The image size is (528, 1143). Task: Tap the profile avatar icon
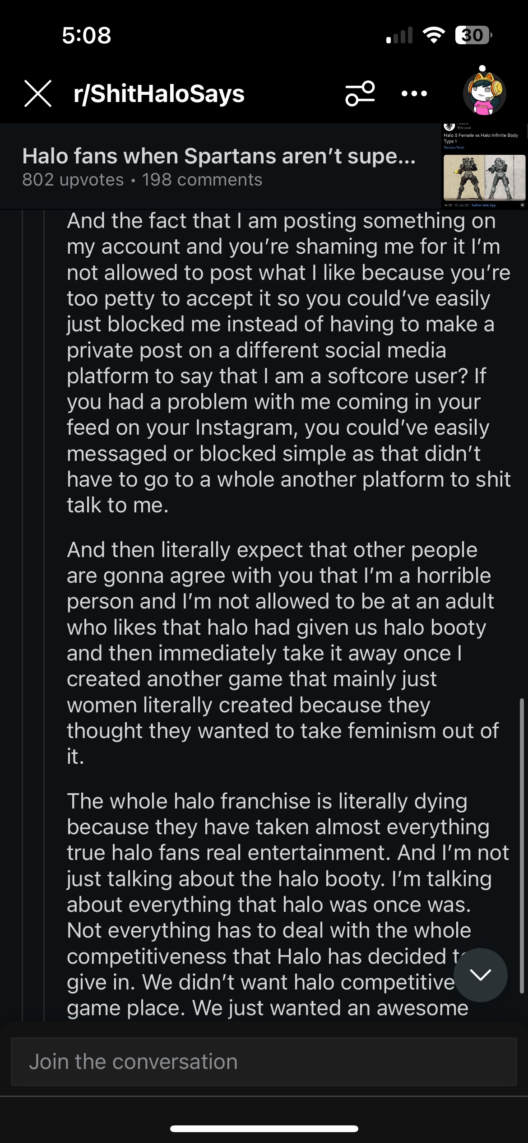[x=484, y=93]
